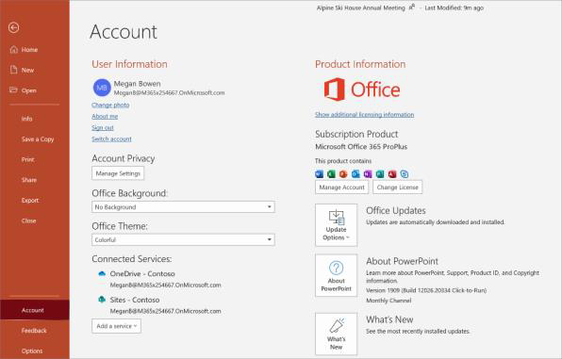Click the SharePoint Sites icon
The image size is (562, 359).
pyautogui.click(x=102, y=300)
